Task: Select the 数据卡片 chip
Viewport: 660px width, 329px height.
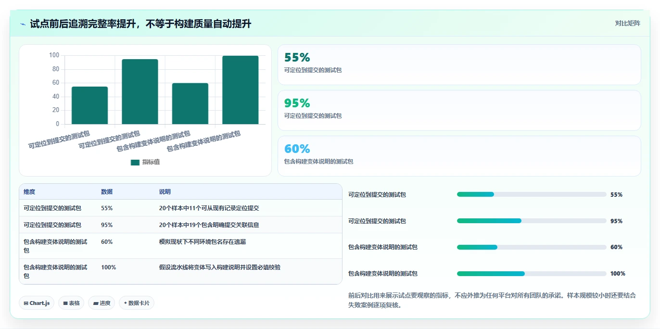Action: point(137,303)
